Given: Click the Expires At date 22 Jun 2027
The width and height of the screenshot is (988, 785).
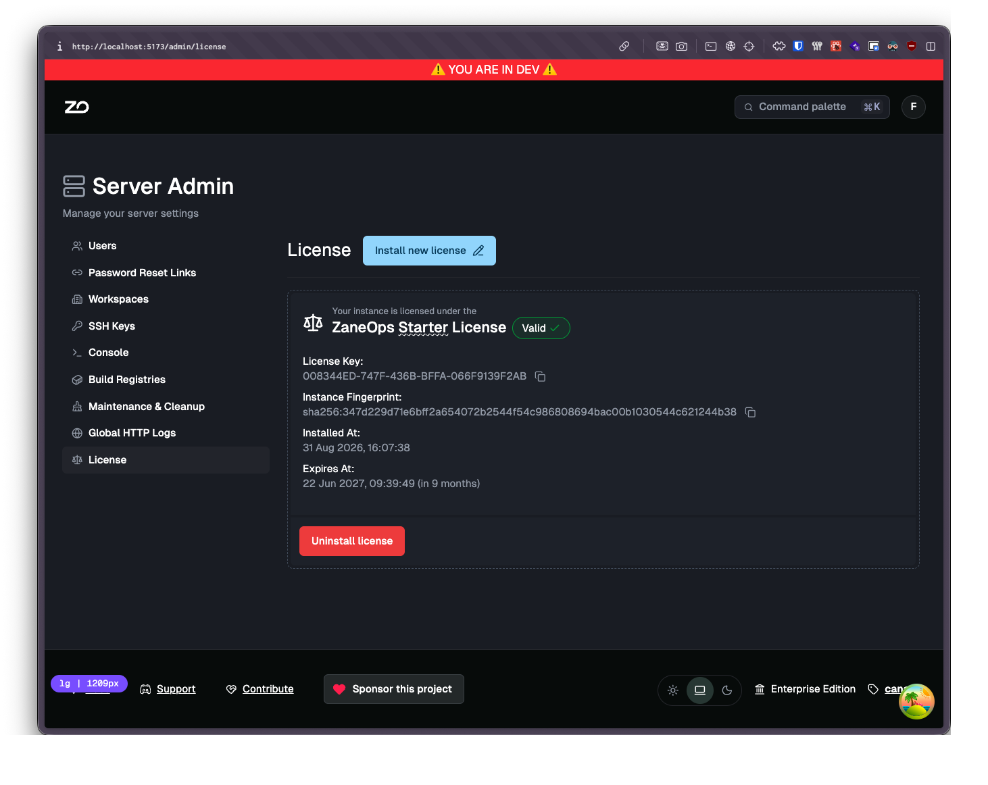Looking at the screenshot, I should click(391, 484).
